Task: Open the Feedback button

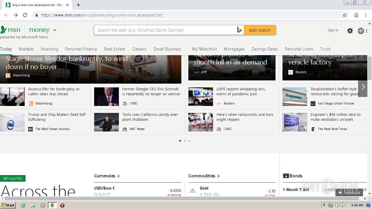Action: point(349,192)
